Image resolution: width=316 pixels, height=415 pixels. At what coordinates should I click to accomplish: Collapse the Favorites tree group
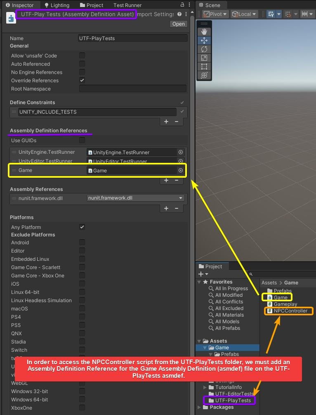(x=199, y=282)
